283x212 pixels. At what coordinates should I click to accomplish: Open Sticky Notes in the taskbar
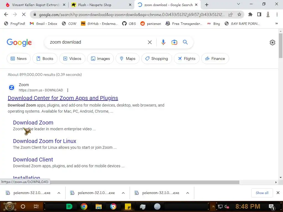[128, 206]
